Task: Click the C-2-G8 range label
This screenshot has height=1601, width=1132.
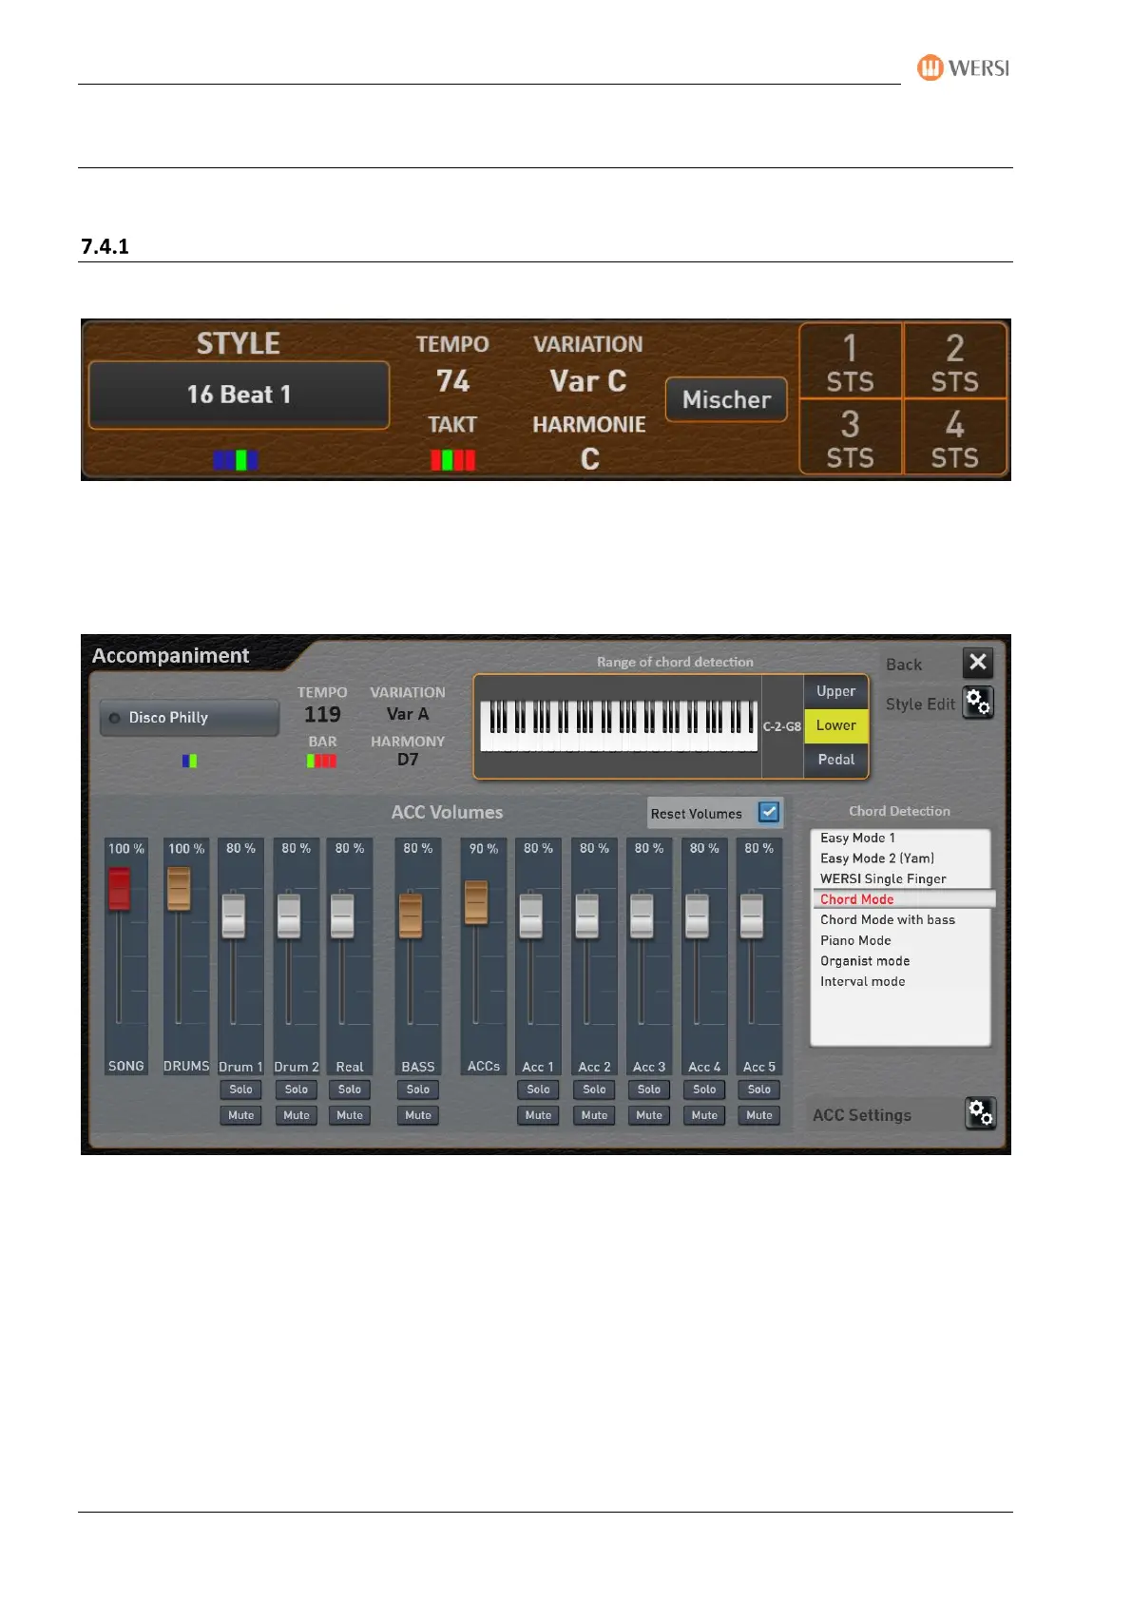Action: click(x=782, y=726)
